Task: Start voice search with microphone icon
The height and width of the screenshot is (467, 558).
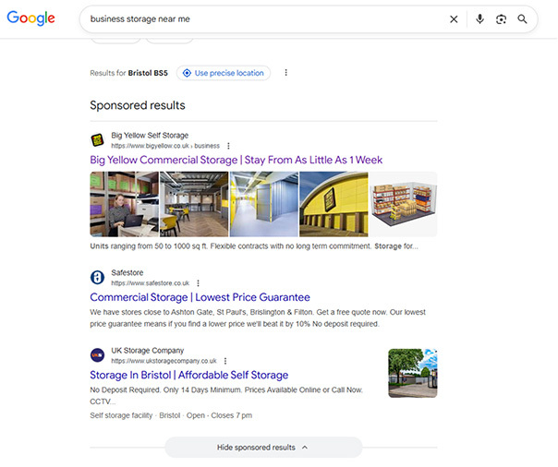Action: (x=479, y=19)
